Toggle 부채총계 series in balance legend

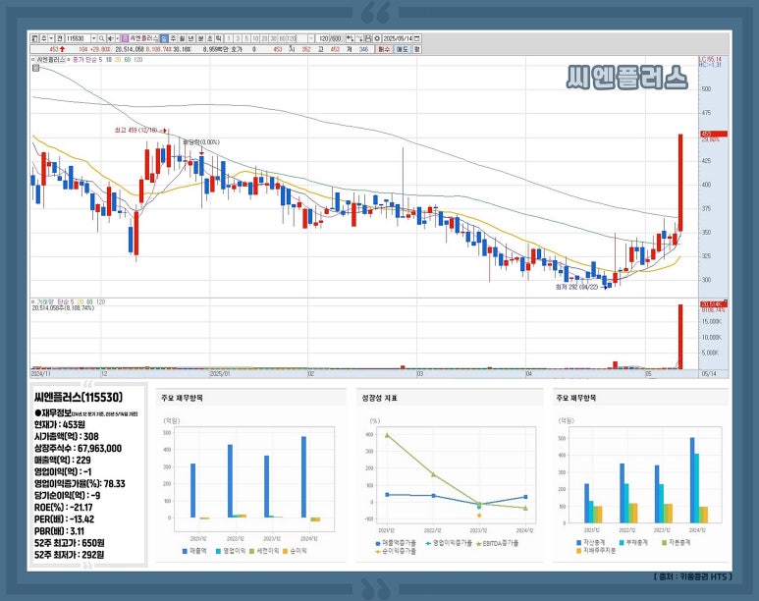pyautogui.click(x=633, y=542)
